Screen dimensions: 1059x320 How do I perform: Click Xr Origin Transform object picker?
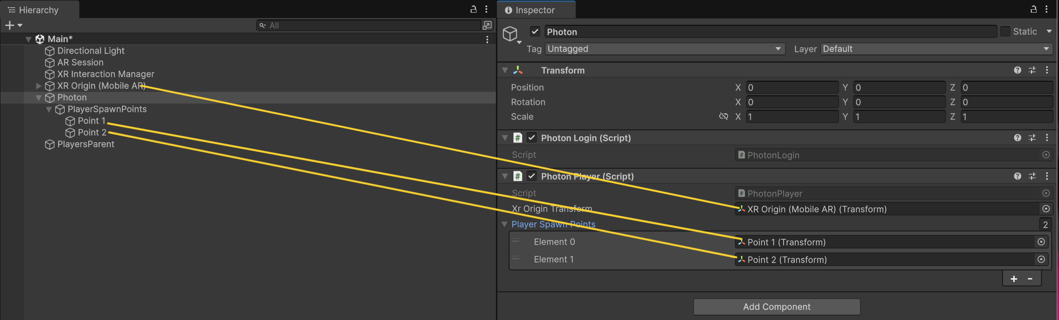point(1046,209)
